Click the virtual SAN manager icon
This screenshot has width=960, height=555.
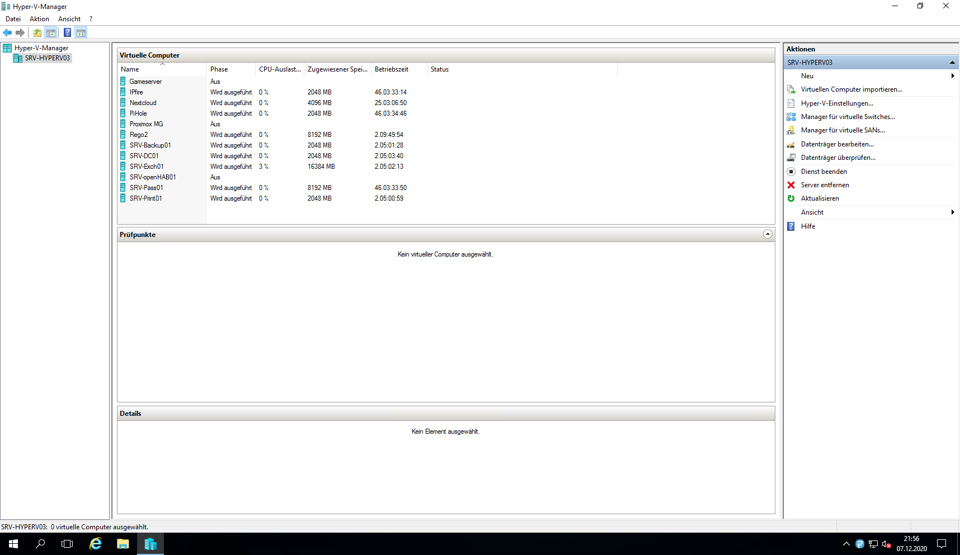pyautogui.click(x=791, y=130)
